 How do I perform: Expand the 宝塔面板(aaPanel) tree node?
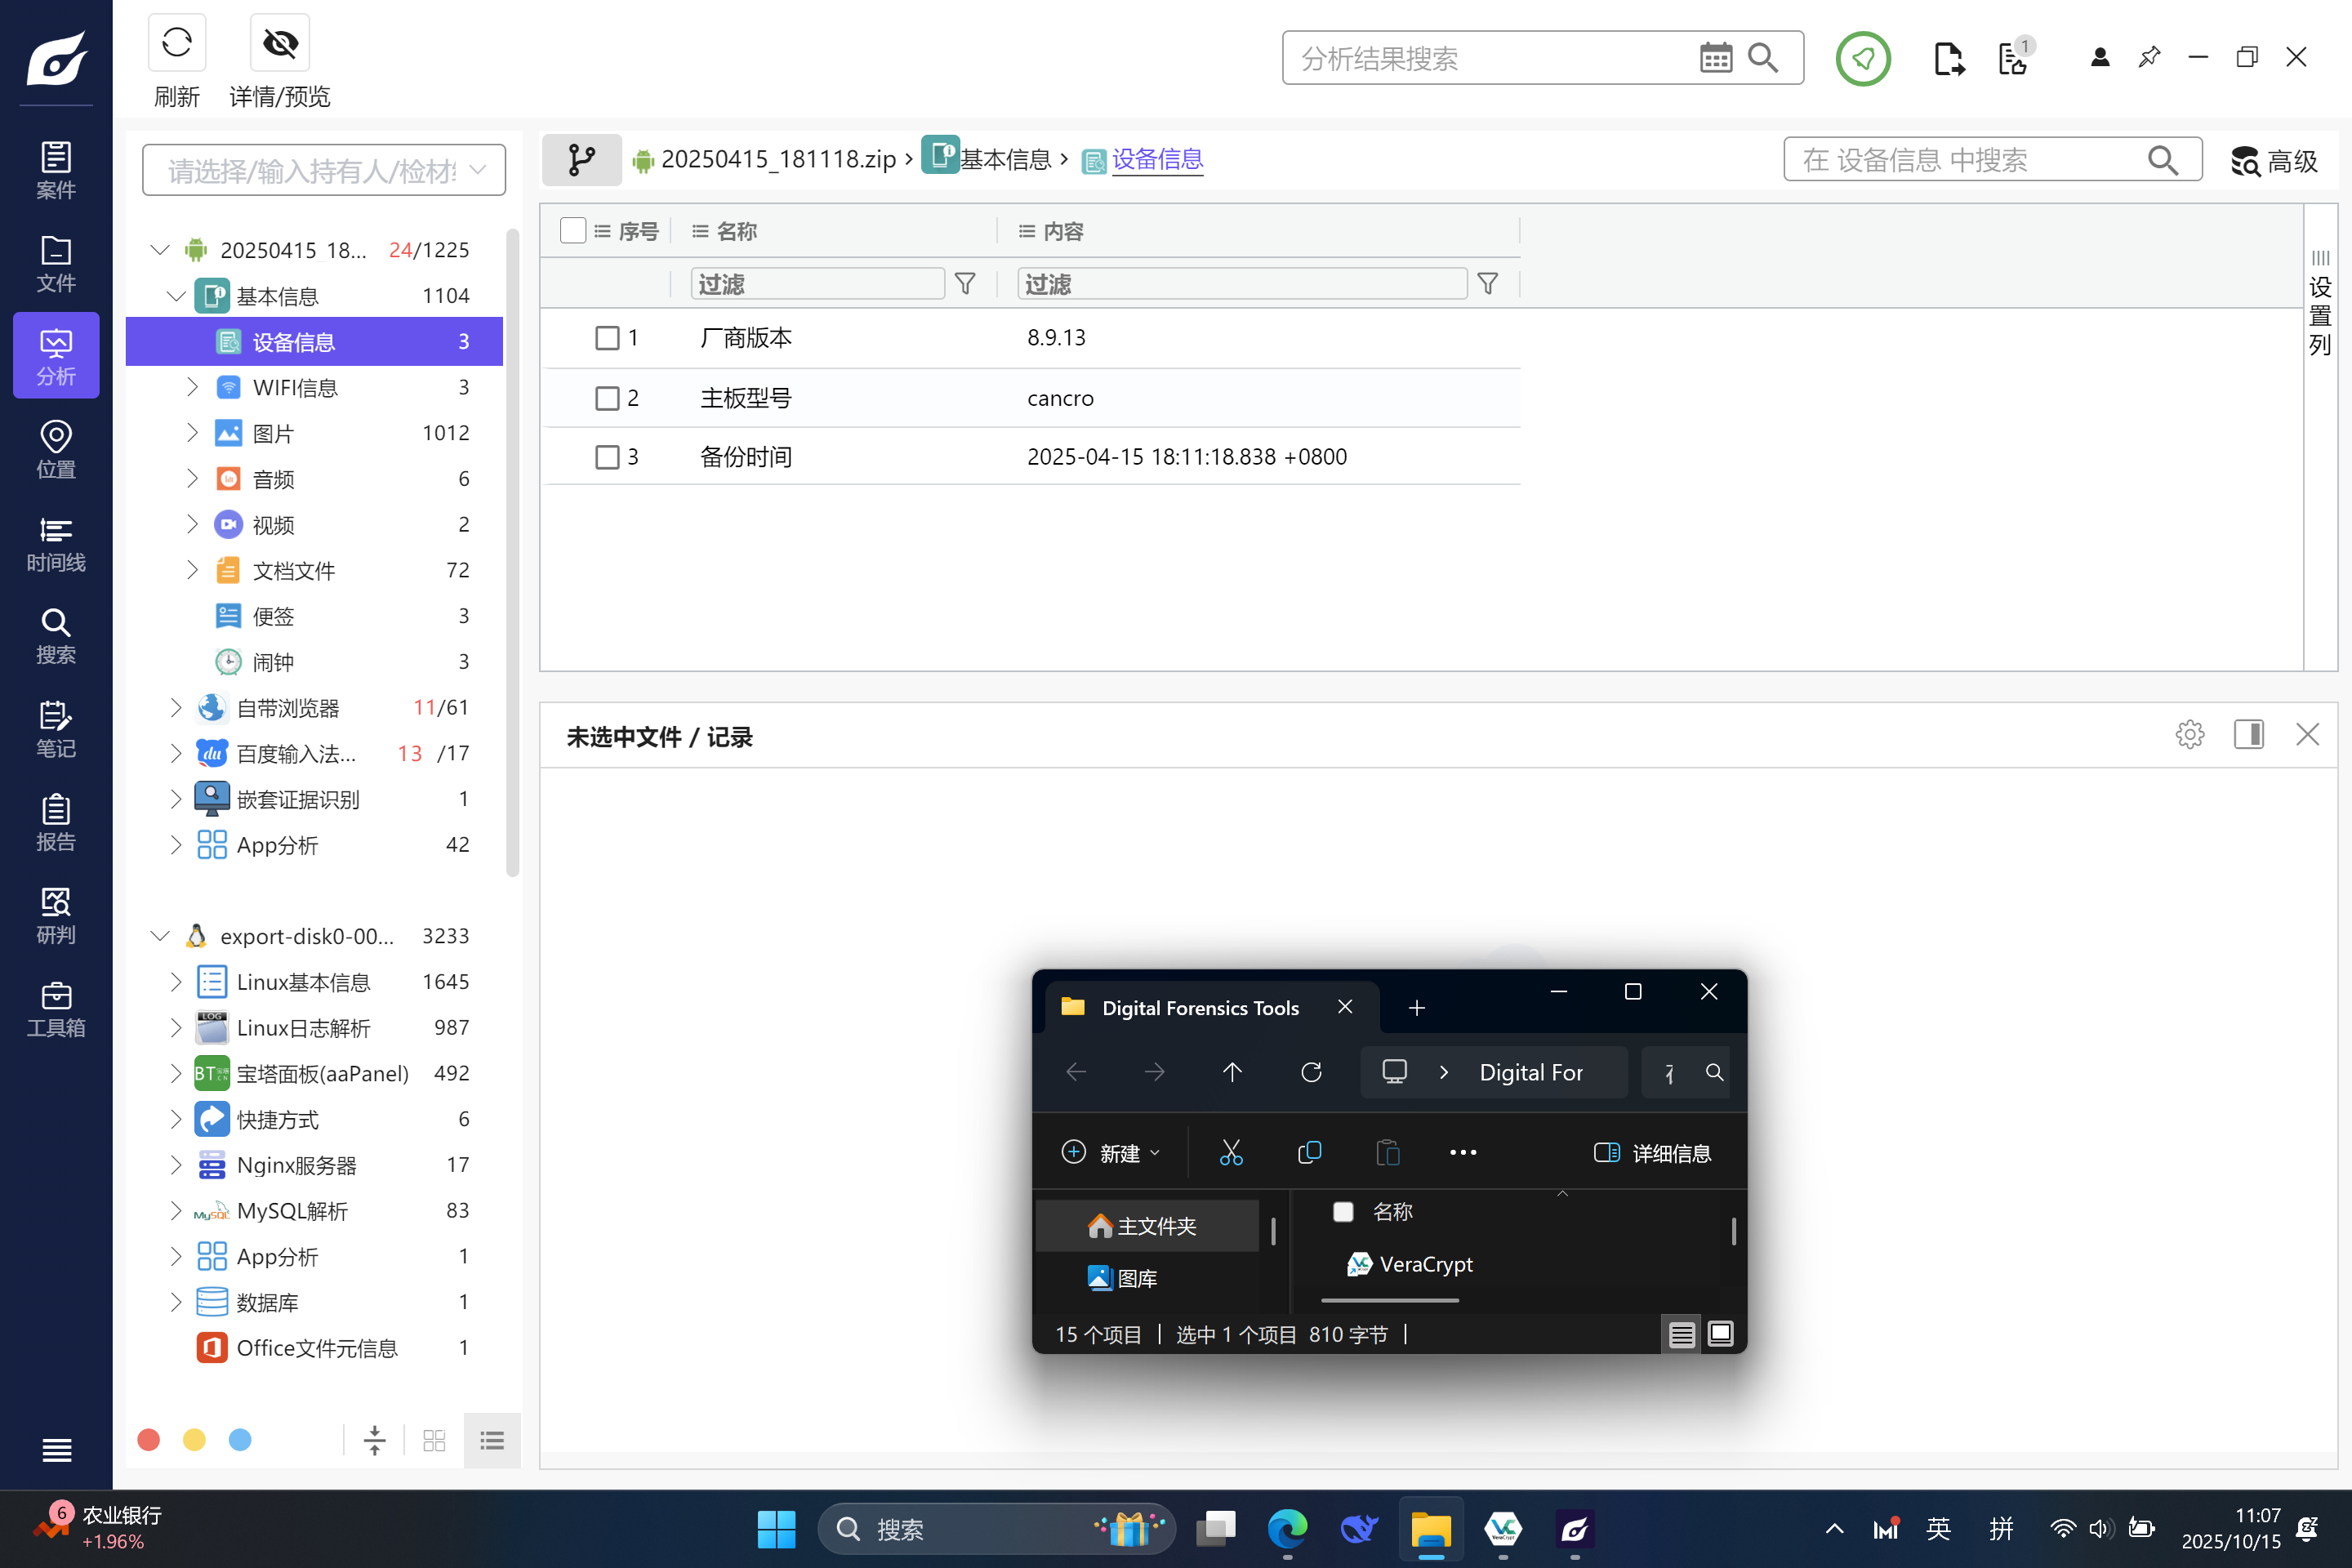tap(176, 1074)
